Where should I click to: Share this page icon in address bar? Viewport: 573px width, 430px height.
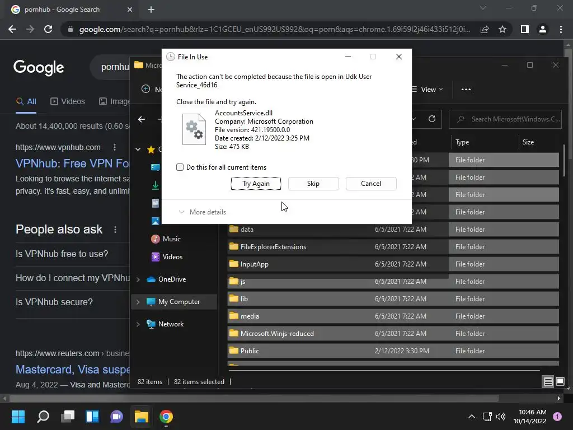(485, 29)
